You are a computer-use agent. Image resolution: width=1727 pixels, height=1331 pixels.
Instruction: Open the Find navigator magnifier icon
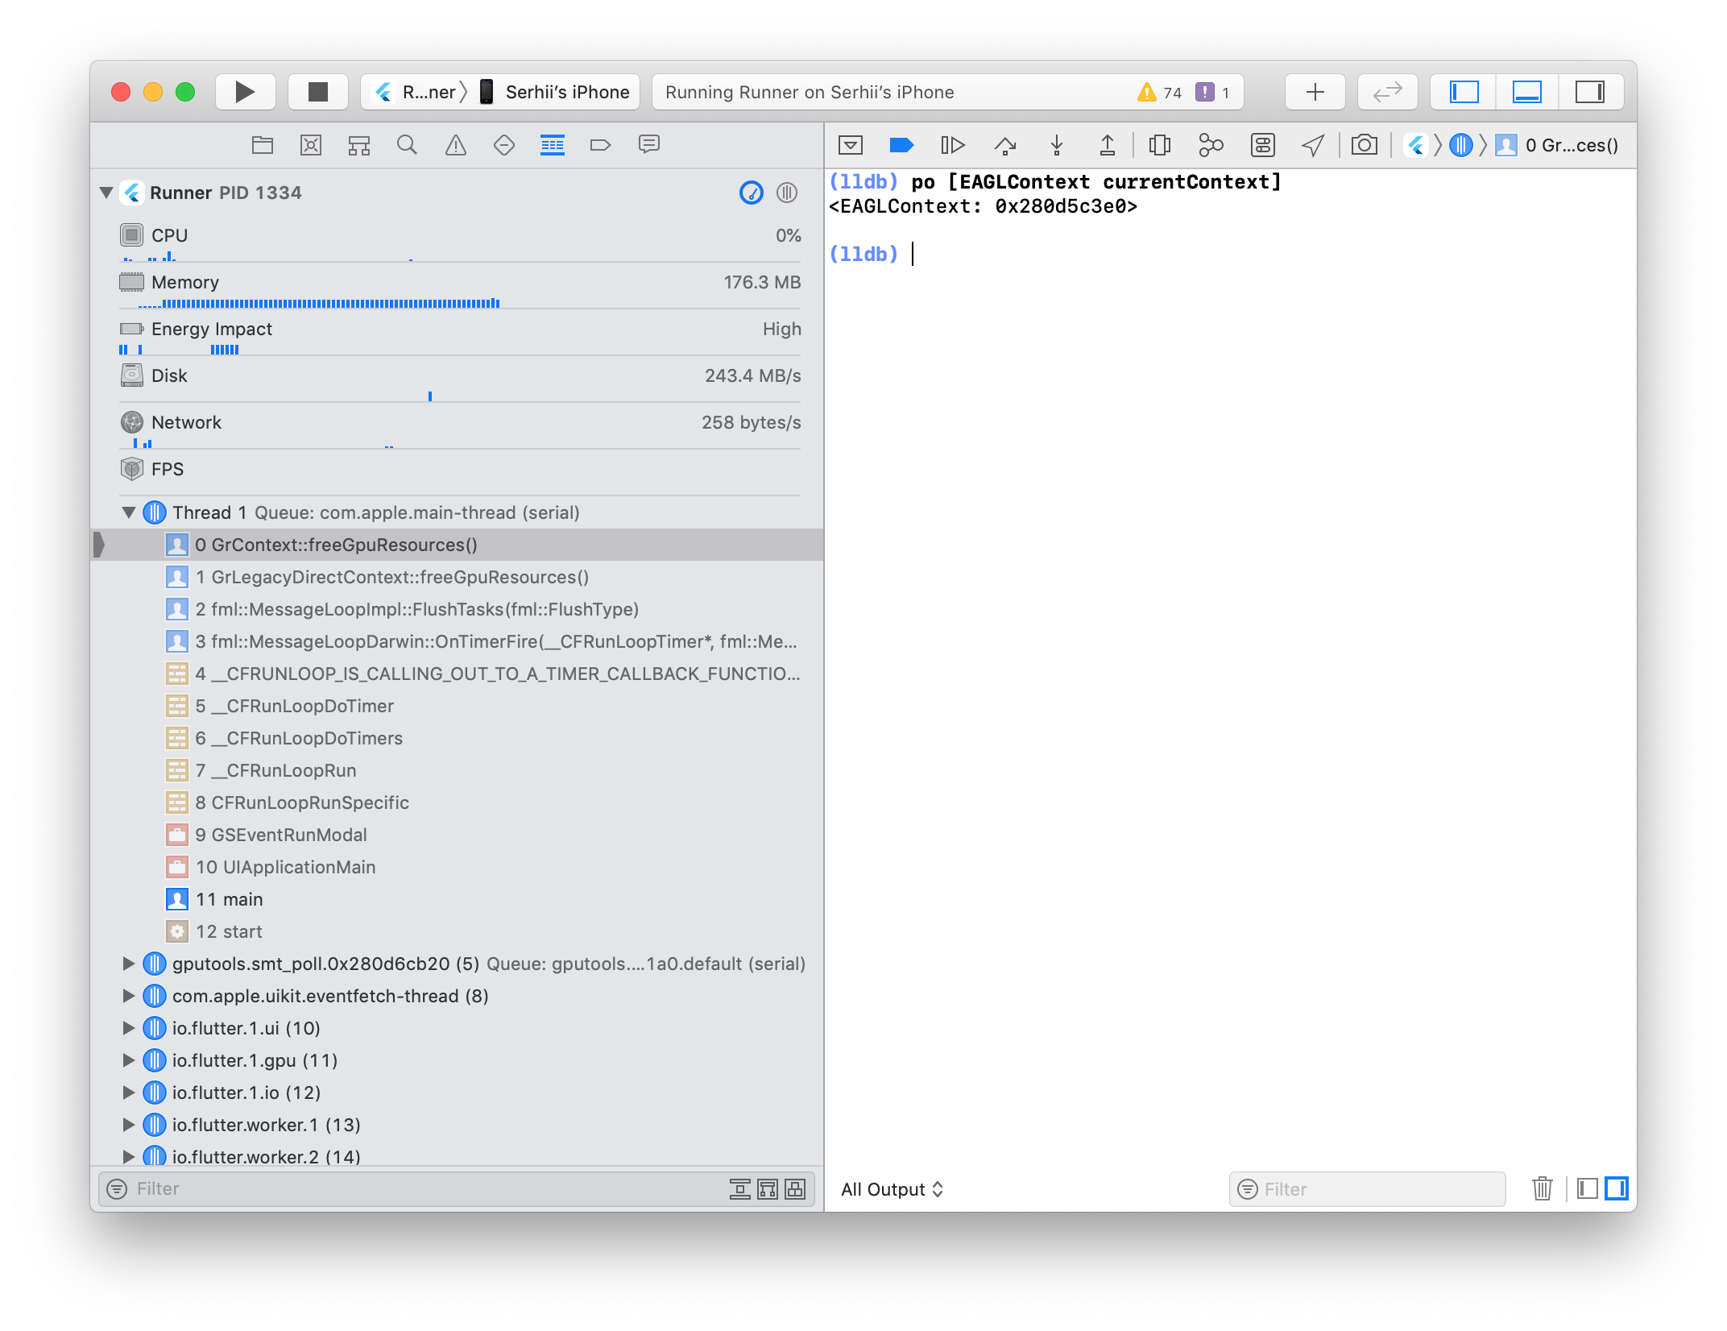pos(408,145)
